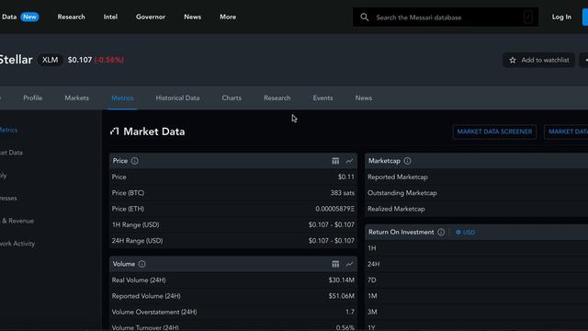
Task: Open the Revenue sidebar link
Action: 17,221
